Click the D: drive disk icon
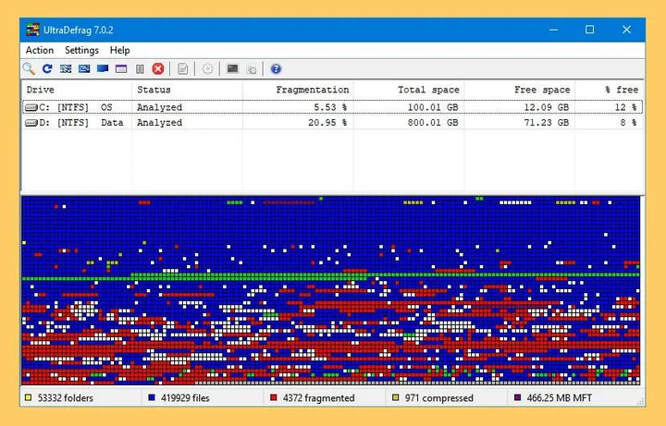666x426 pixels. (x=31, y=123)
